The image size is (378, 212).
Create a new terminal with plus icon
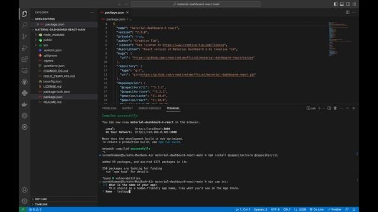click(x=320, y=108)
